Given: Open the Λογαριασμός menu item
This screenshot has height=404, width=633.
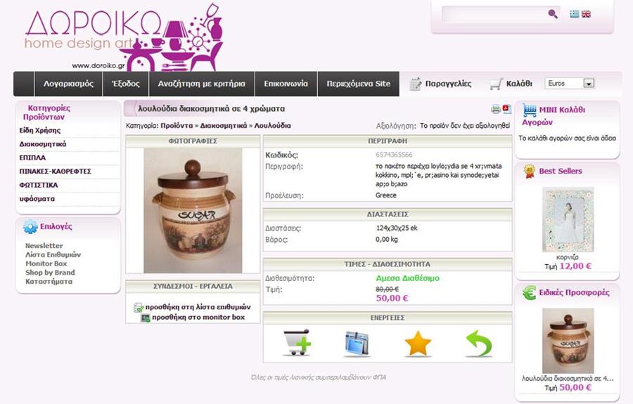Looking at the screenshot, I should pos(69,84).
